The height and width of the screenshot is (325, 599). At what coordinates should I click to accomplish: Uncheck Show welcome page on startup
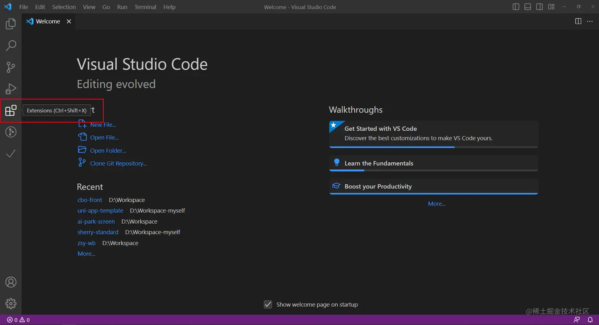pos(268,304)
